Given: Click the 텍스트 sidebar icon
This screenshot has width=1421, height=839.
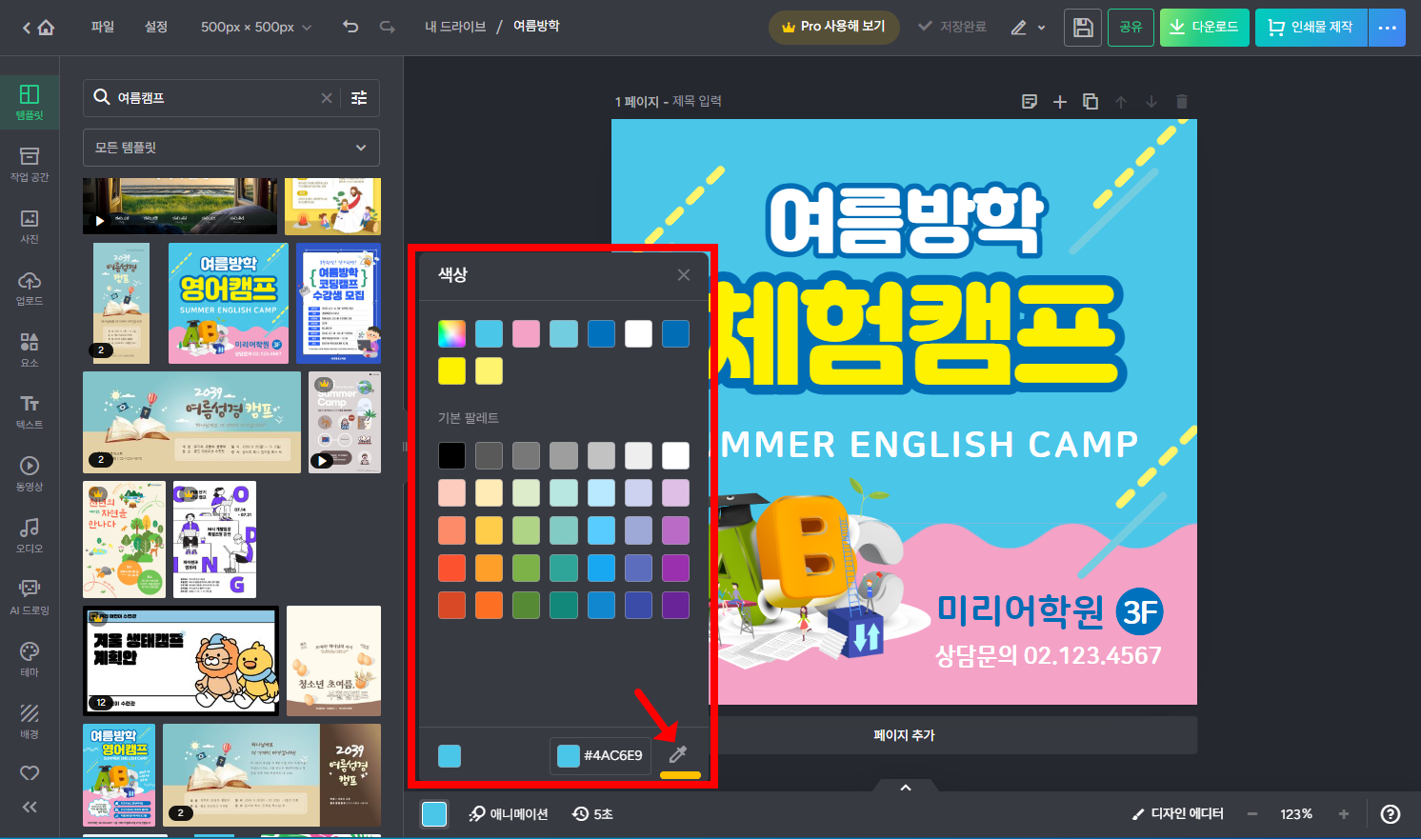Looking at the screenshot, I should click(29, 410).
